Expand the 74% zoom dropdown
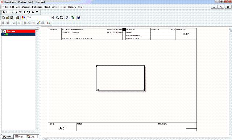 [x=52, y=18]
